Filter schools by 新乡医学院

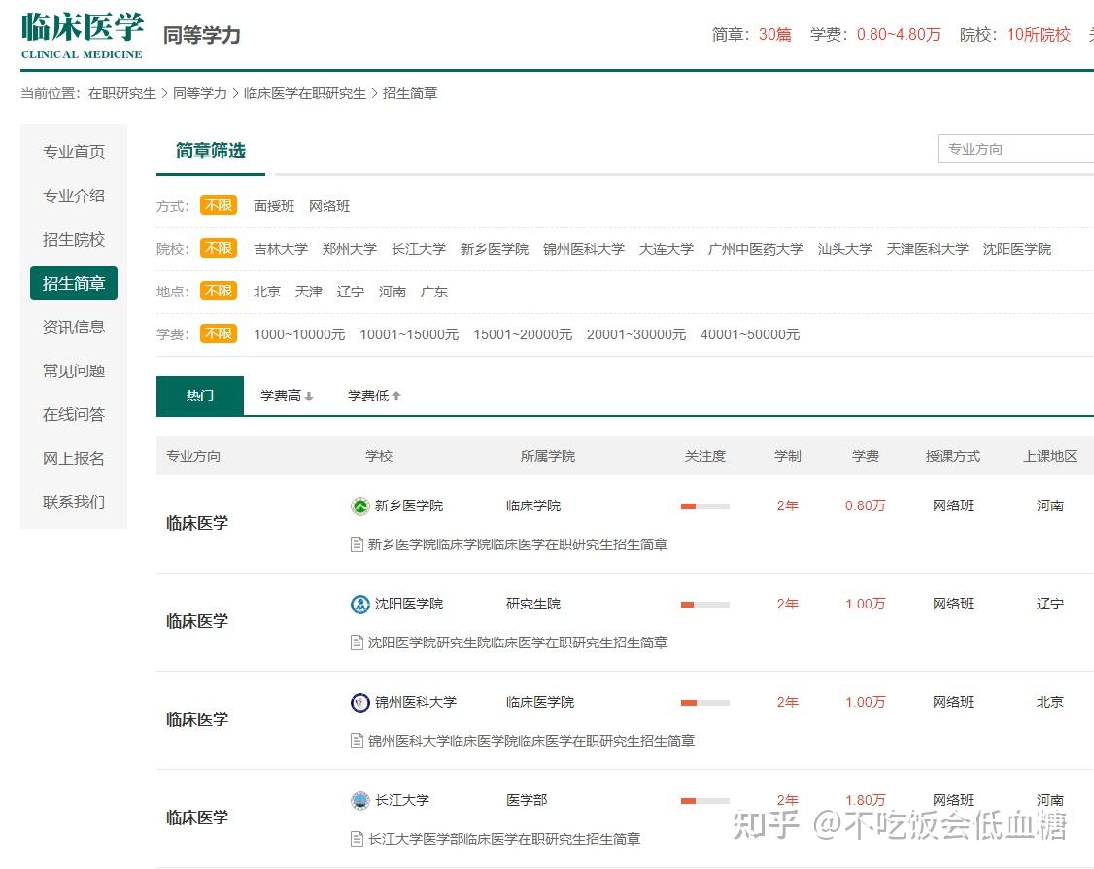(x=494, y=249)
